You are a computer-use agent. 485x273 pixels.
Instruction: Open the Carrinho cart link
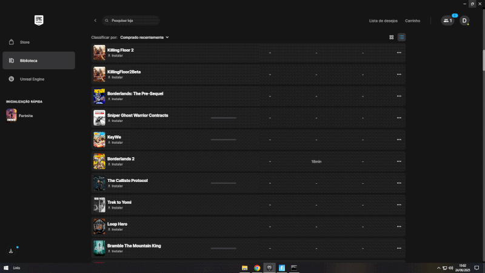pyautogui.click(x=412, y=21)
